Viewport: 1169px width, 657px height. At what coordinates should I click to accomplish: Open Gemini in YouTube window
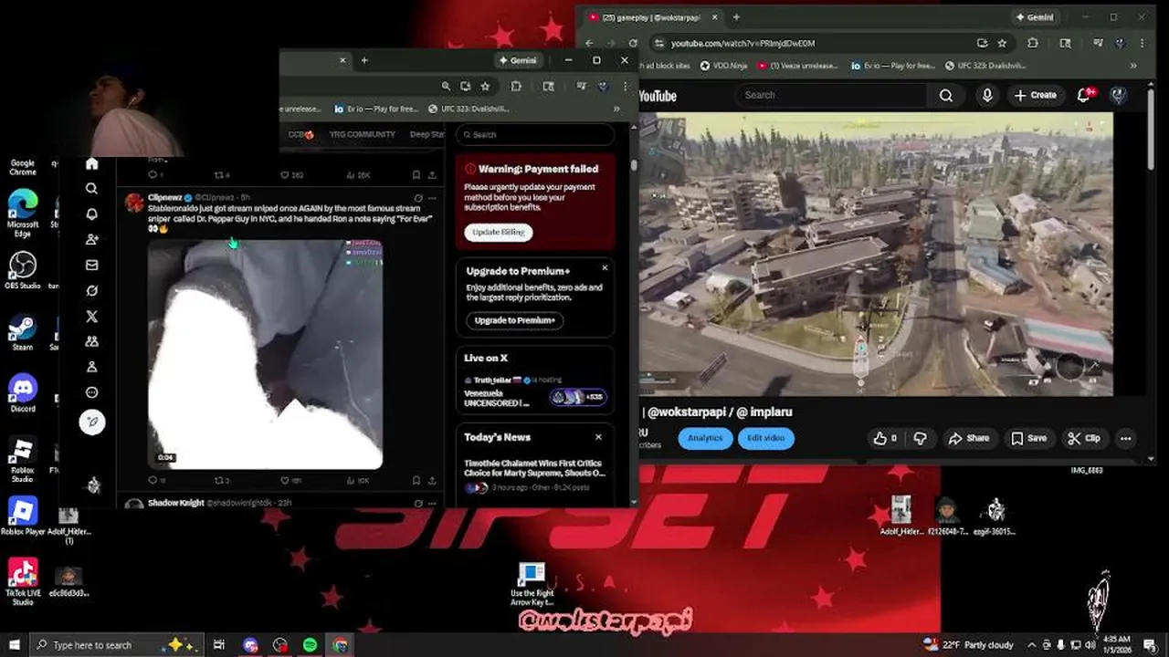[x=1035, y=16]
